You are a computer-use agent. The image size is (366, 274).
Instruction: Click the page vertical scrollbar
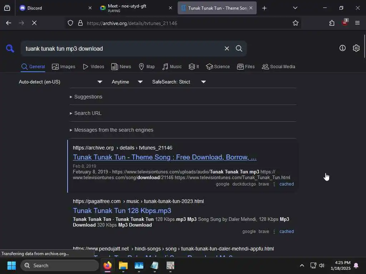[x=364, y=46]
